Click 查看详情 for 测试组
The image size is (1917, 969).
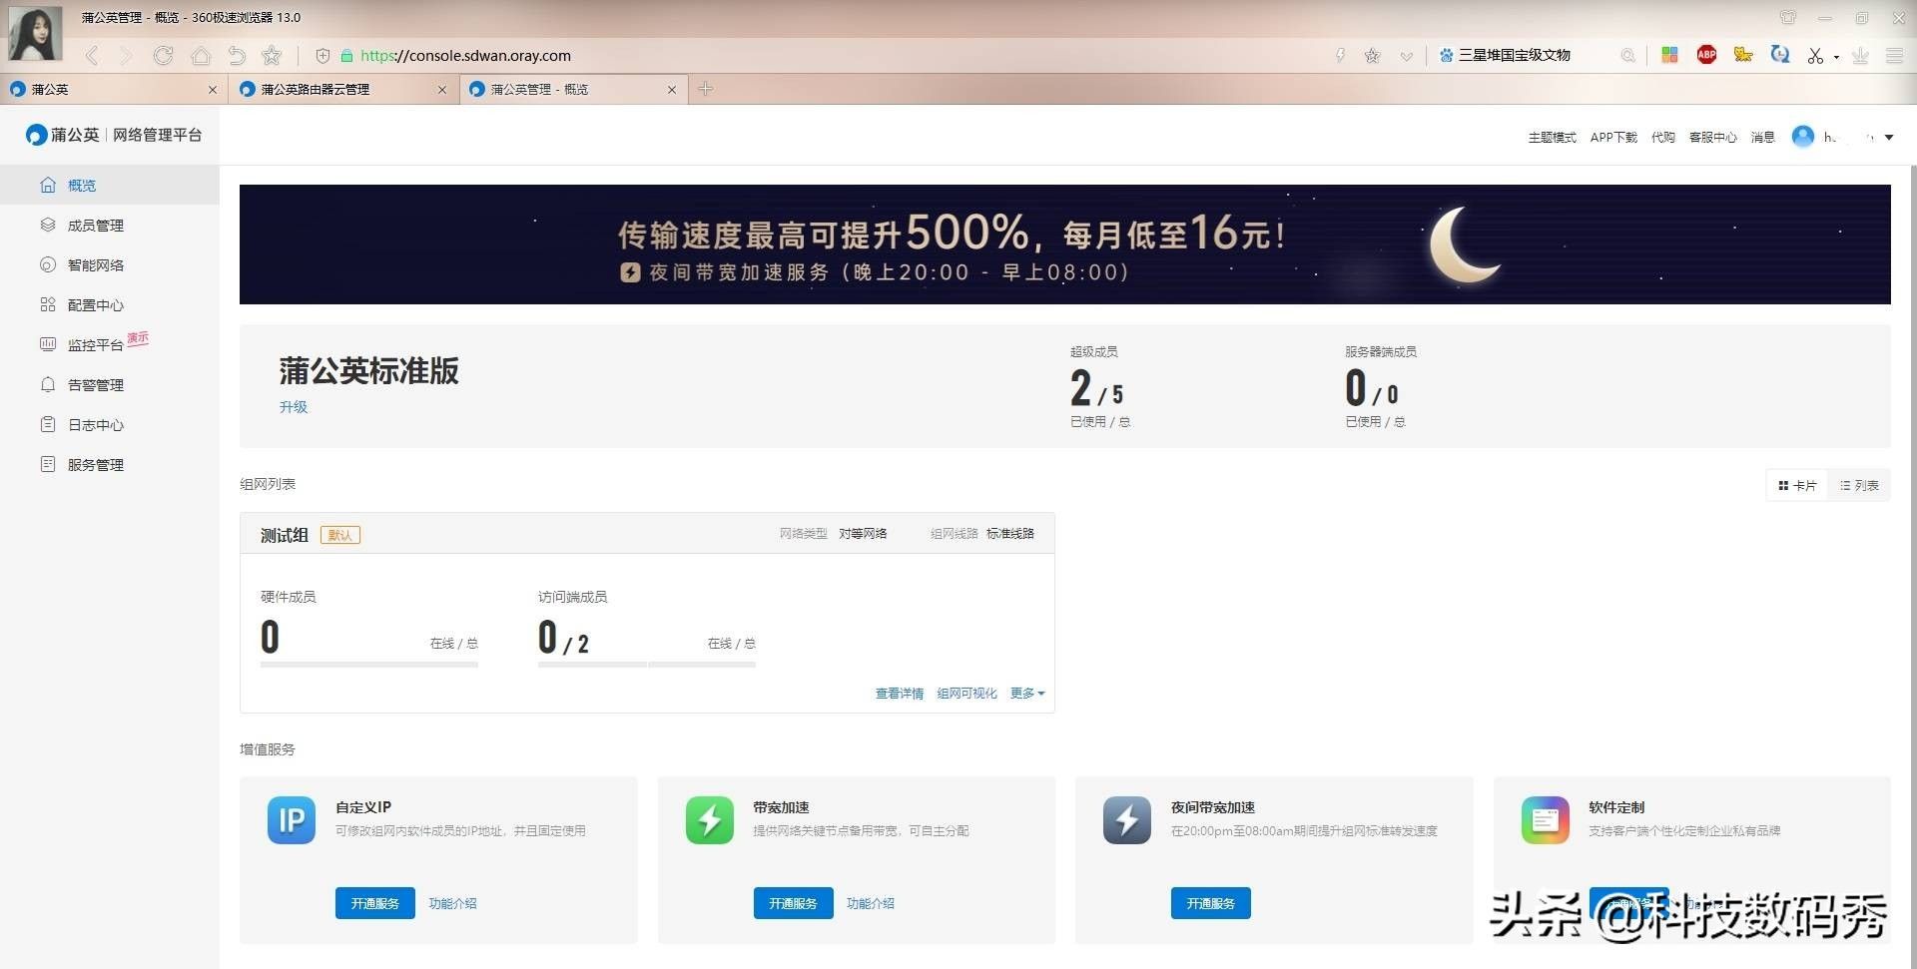tap(900, 694)
